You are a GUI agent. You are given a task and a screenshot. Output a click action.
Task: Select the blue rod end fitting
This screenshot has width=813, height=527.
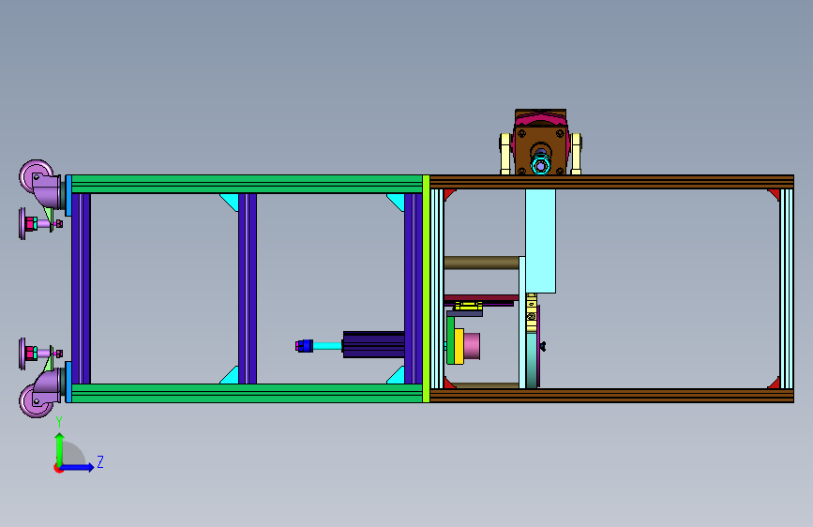click(305, 346)
